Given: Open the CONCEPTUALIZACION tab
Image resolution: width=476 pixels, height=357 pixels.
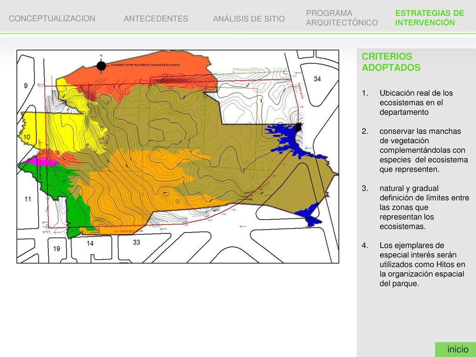Looking at the screenshot, I should tap(52, 19).
